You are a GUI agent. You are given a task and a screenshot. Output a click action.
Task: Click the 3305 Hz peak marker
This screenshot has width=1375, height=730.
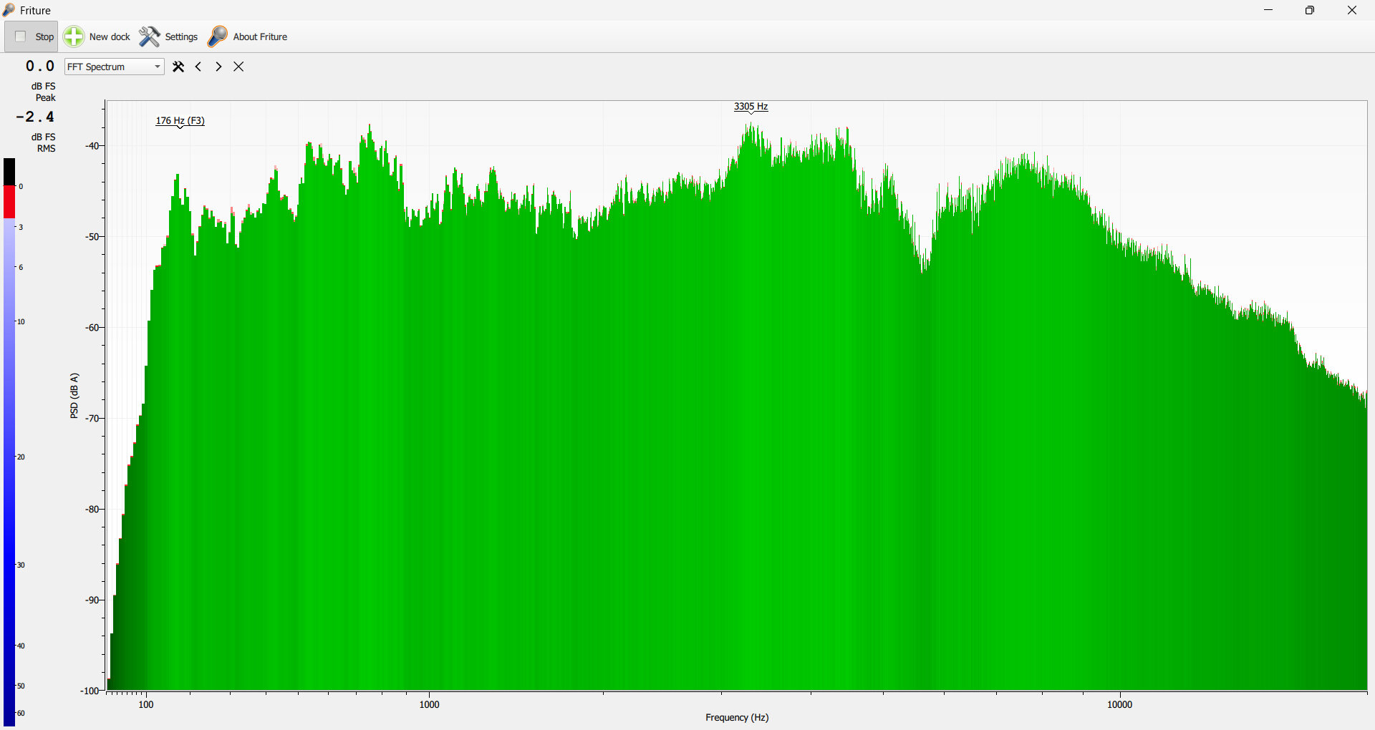pyautogui.click(x=751, y=107)
